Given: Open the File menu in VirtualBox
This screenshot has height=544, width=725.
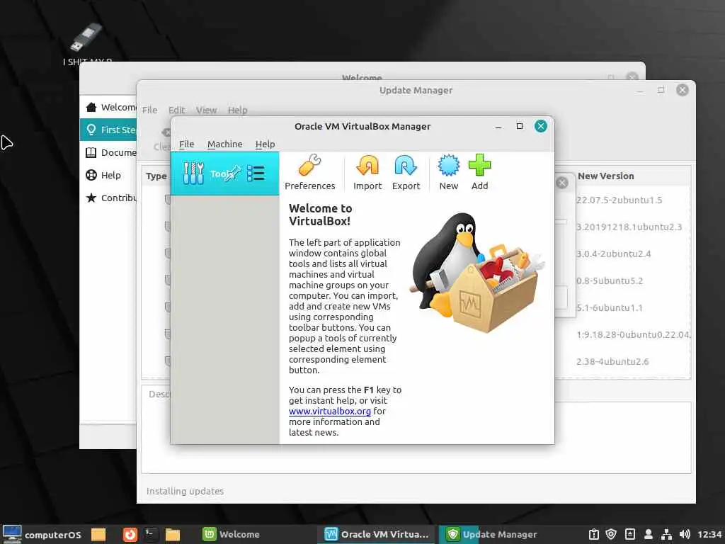Looking at the screenshot, I should click(186, 144).
